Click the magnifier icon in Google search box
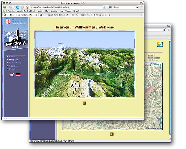The height and width of the screenshot is (149, 186). 137,7
